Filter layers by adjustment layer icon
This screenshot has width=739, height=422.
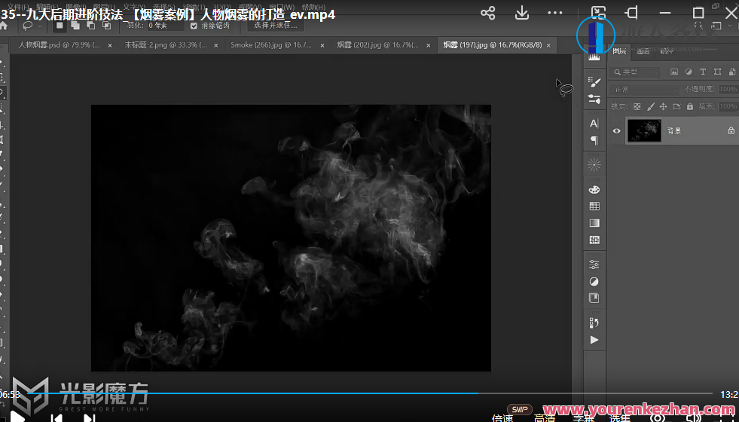tap(689, 72)
